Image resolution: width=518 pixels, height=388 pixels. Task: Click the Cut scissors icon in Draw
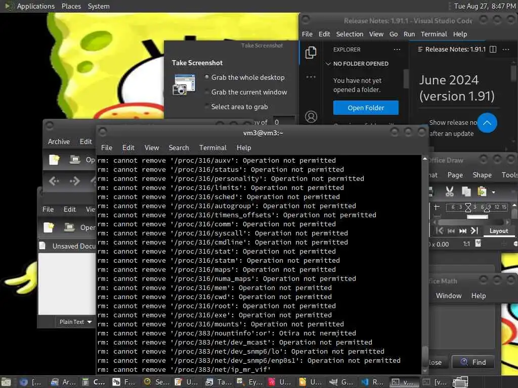pyautogui.click(x=449, y=191)
